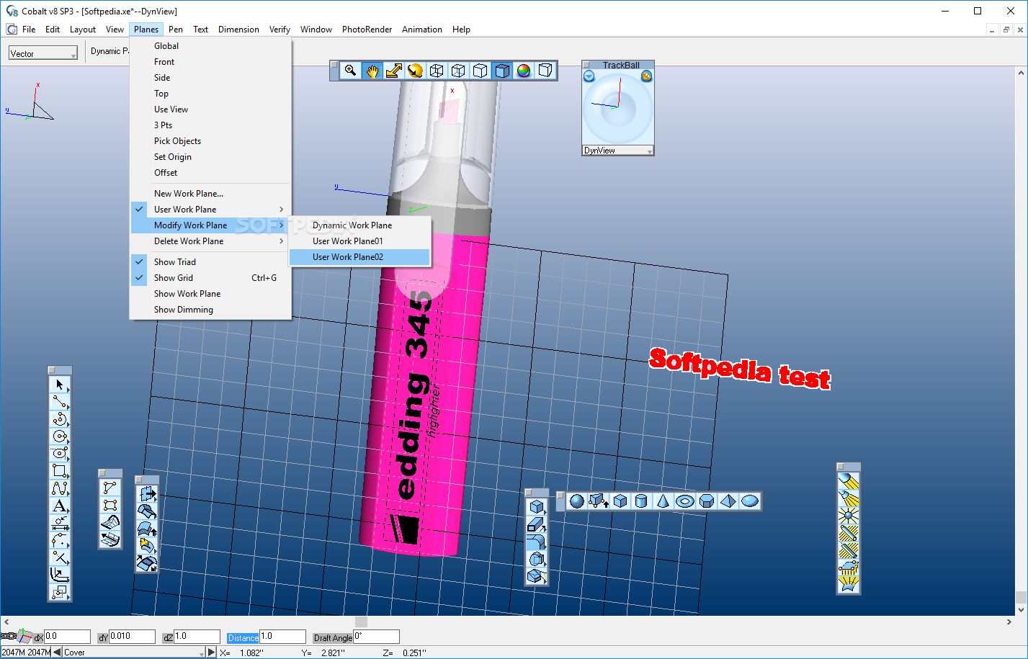
Task: Pick the Line tool with two endpoints
Action: coord(60,402)
